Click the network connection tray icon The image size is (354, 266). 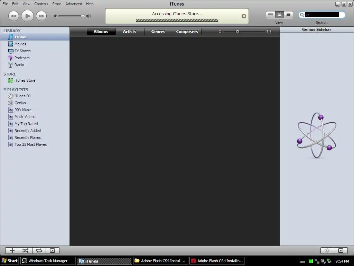coord(317,261)
